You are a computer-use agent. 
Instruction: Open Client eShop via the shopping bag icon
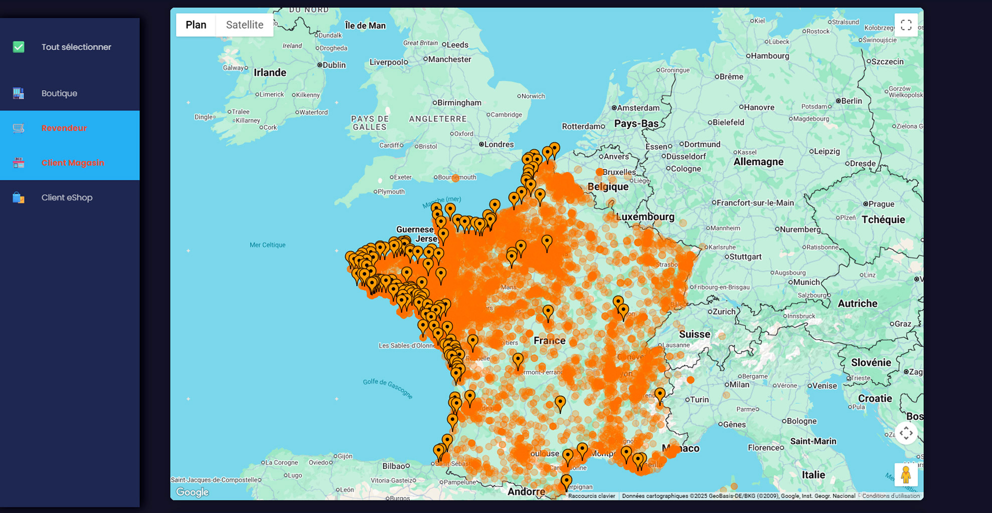(19, 197)
